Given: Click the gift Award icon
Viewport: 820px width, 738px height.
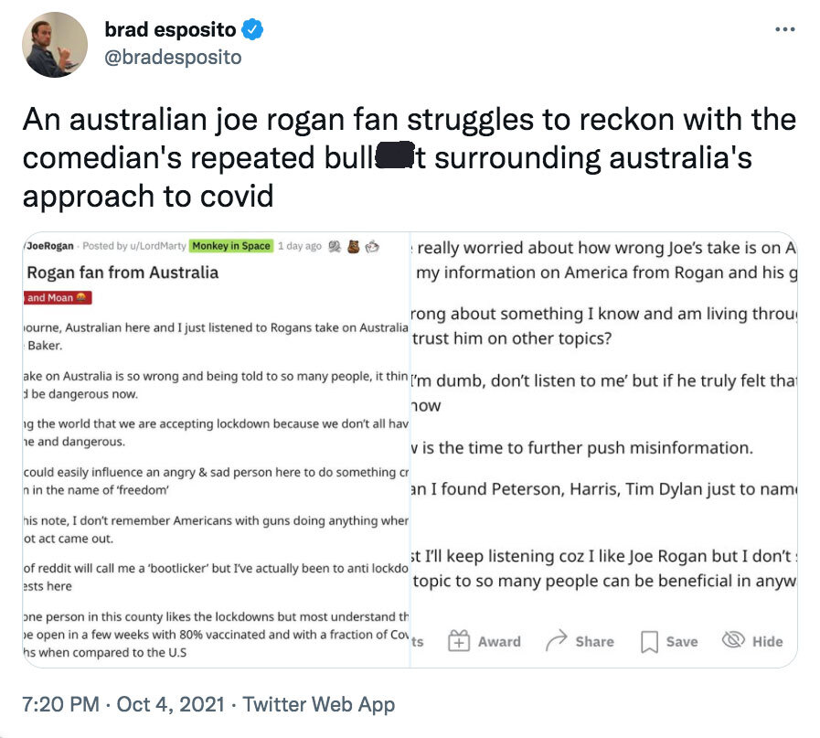Looking at the screenshot, I should [459, 641].
